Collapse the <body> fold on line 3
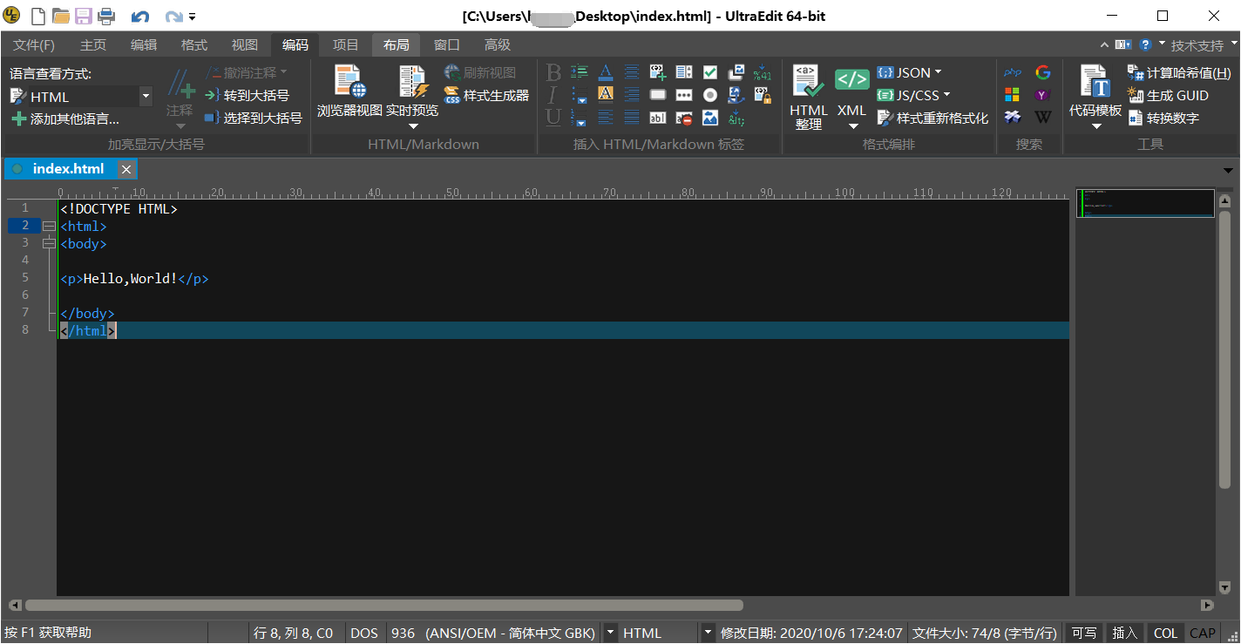This screenshot has width=1241, height=644. tap(49, 243)
